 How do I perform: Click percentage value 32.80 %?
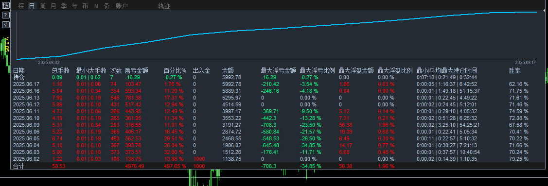click(174, 152)
